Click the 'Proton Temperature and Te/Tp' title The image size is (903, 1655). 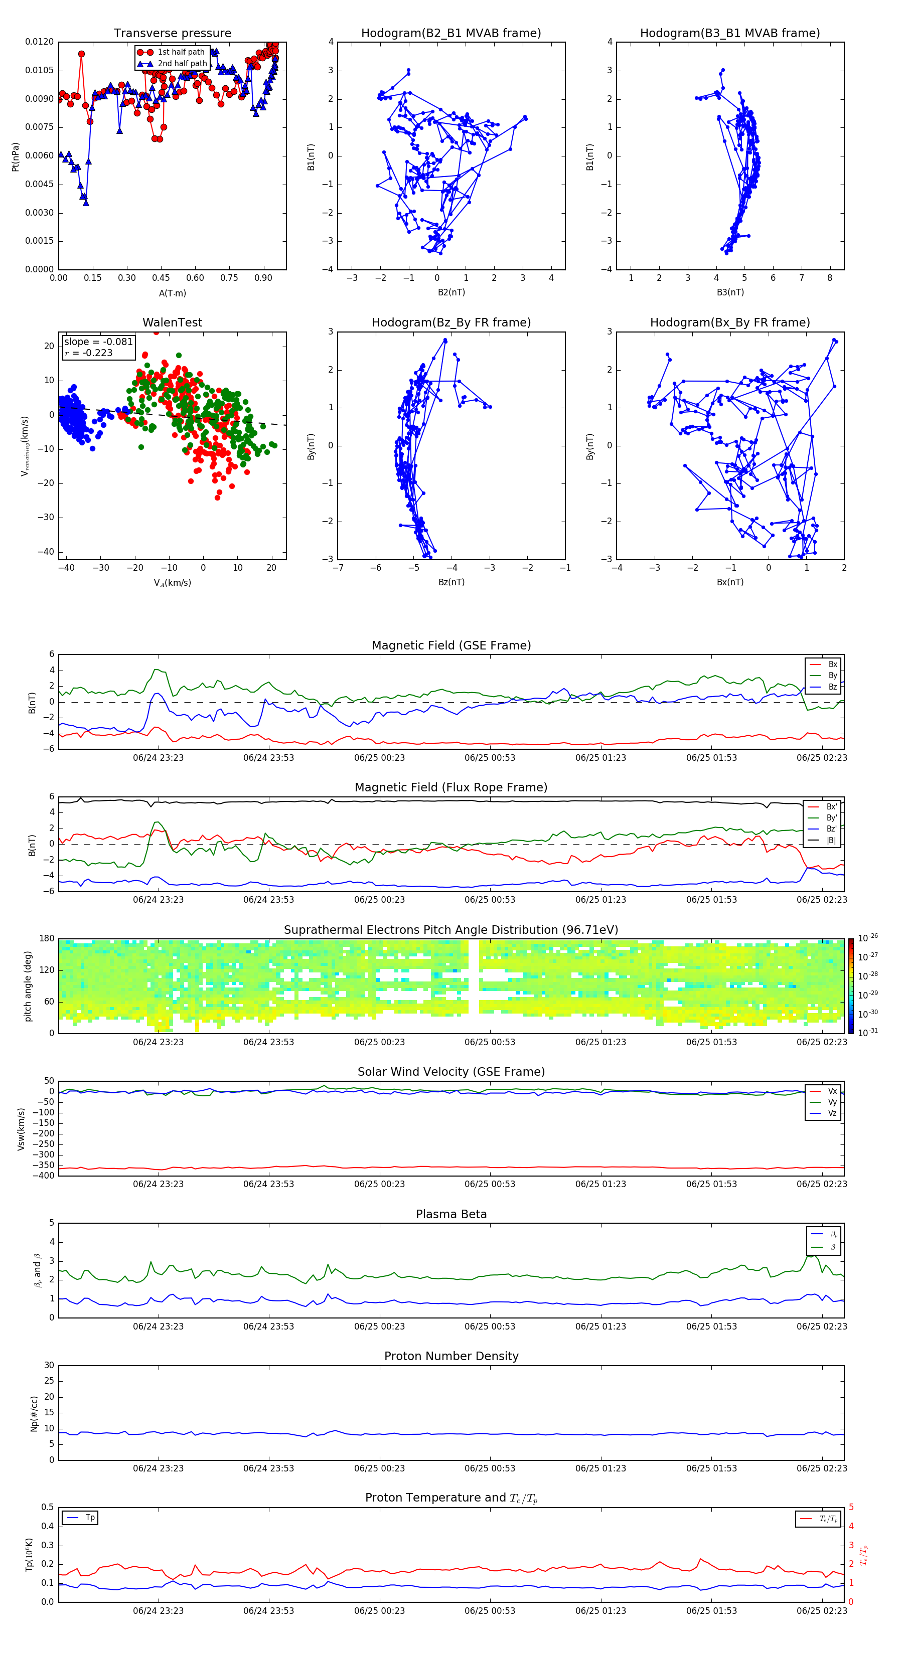click(x=451, y=1498)
